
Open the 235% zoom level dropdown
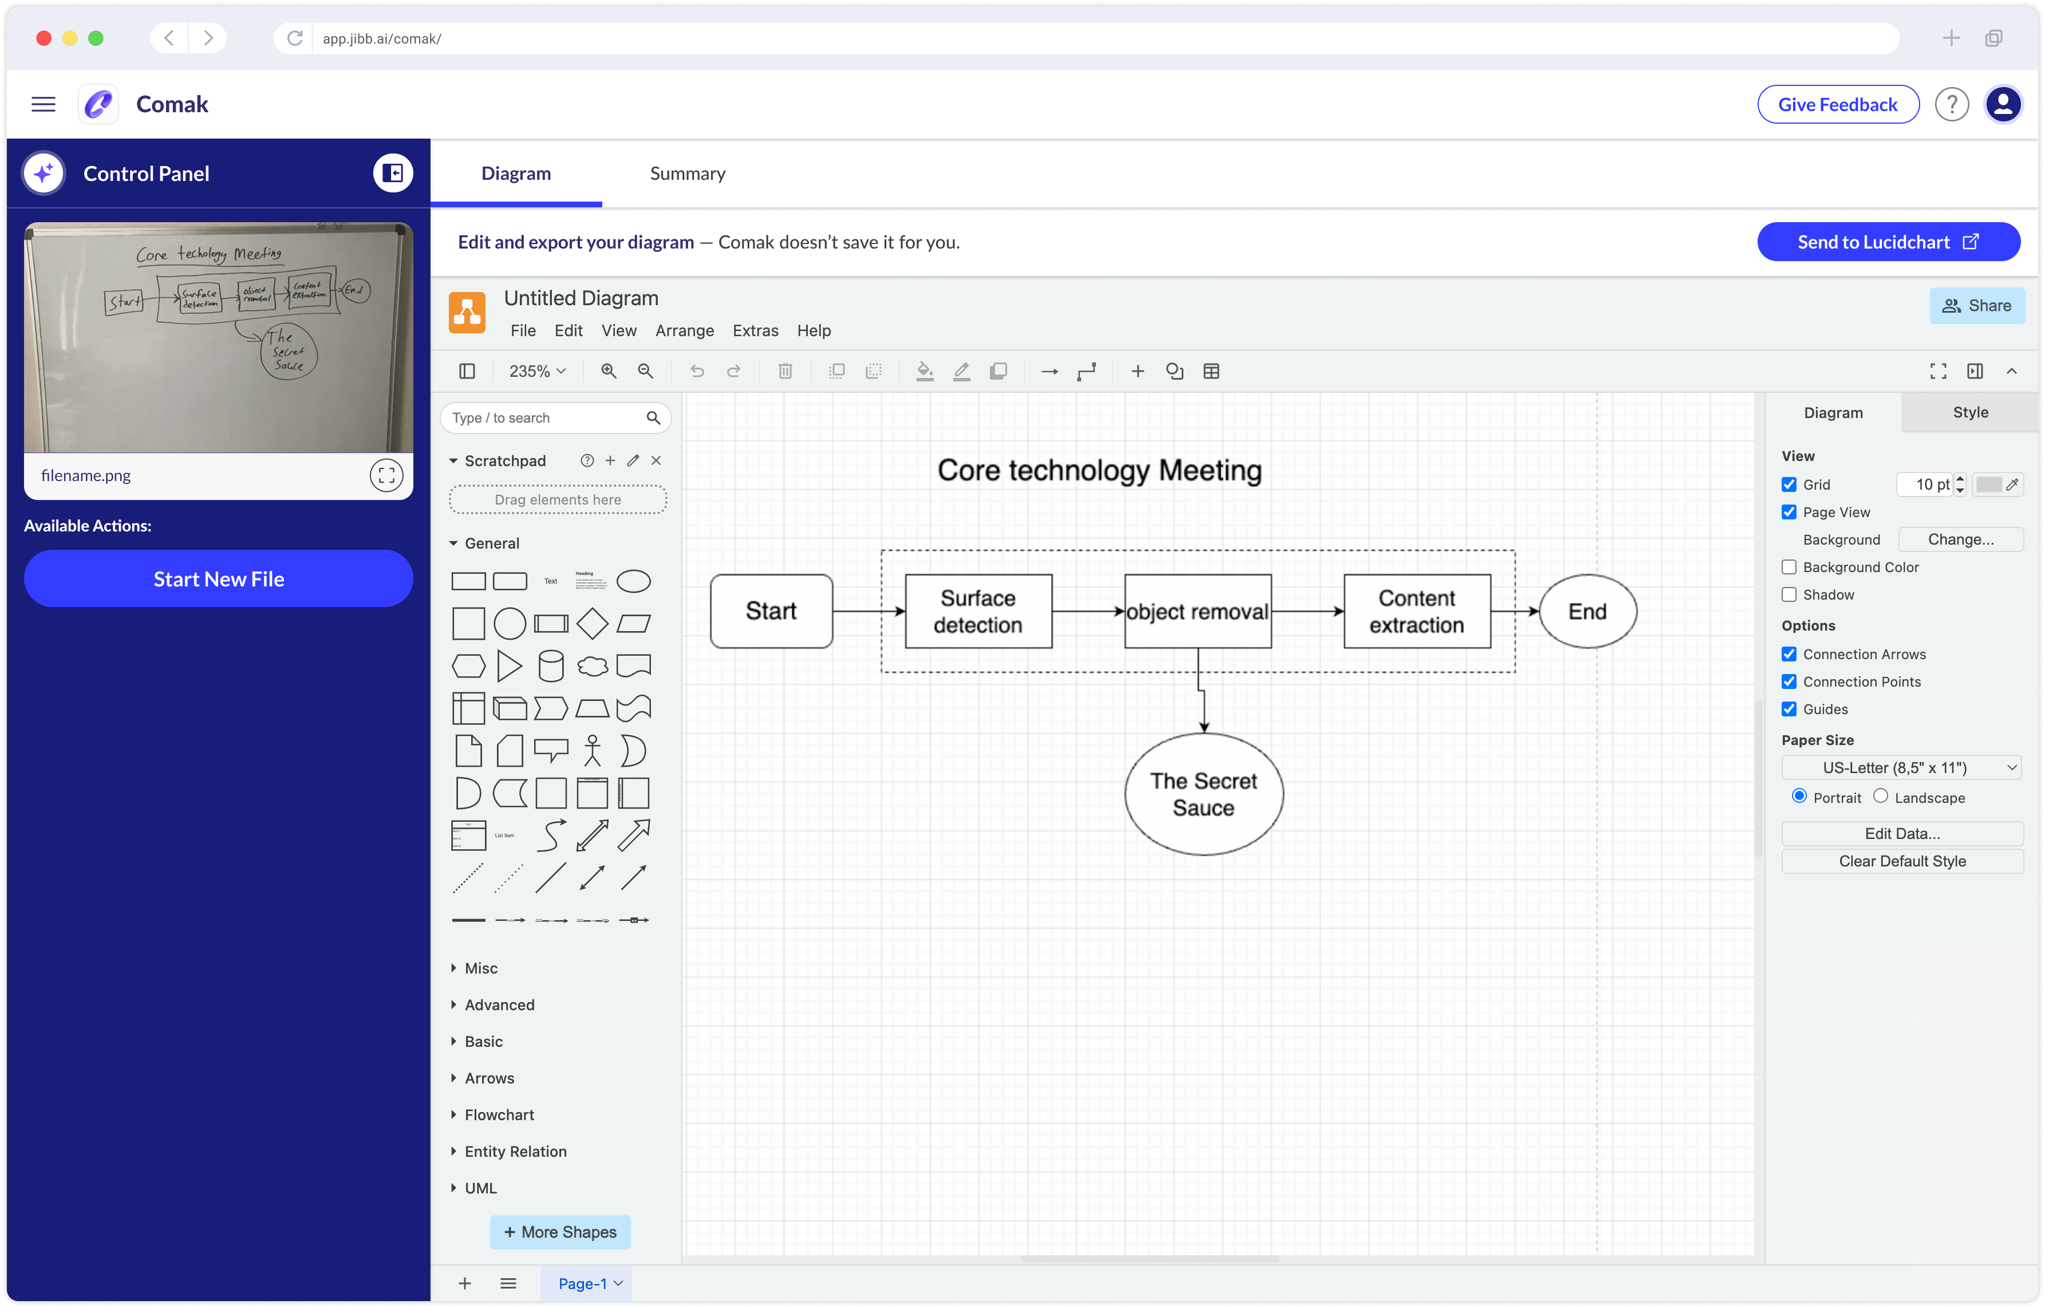coord(537,371)
